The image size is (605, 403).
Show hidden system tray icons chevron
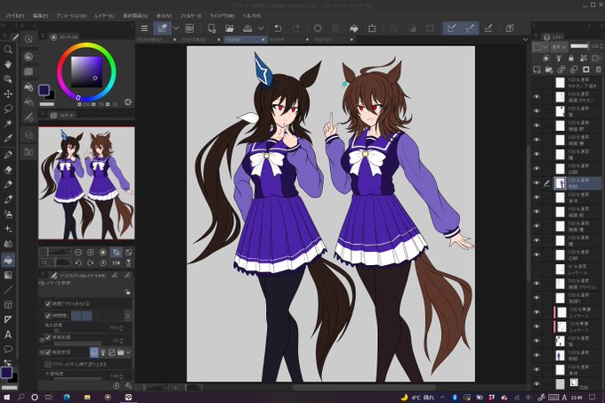click(x=442, y=397)
